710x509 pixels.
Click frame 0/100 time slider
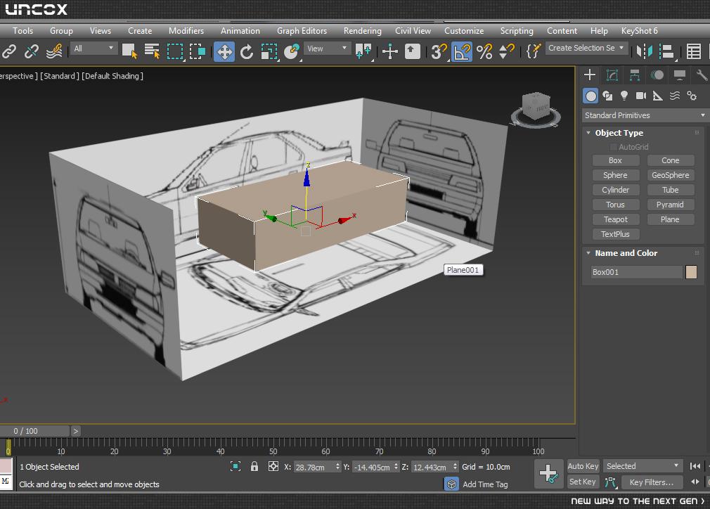point(34,431)
